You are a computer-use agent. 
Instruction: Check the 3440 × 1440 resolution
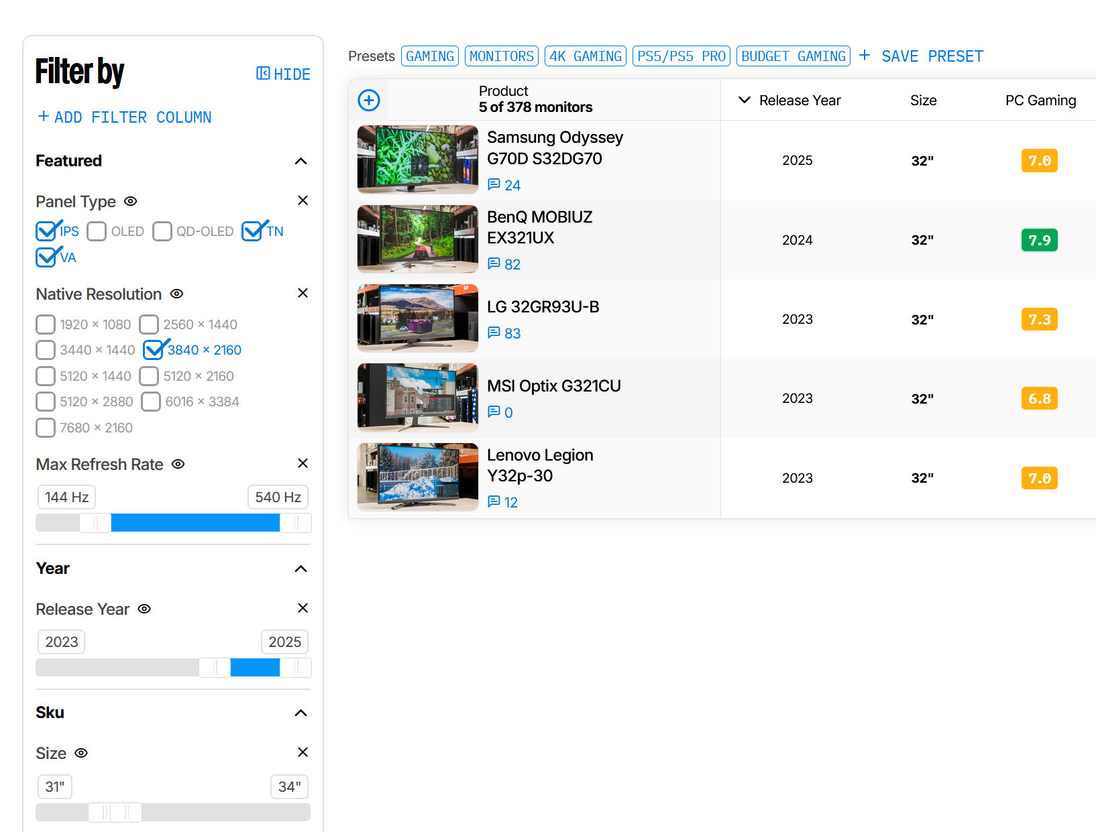pyautogui.click(x=46, y=350)
